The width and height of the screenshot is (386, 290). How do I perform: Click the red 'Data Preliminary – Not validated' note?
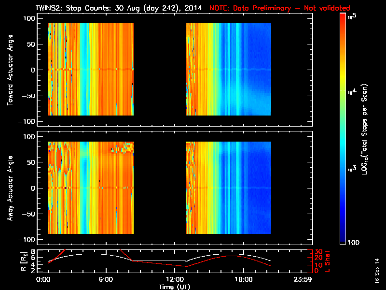280,8
